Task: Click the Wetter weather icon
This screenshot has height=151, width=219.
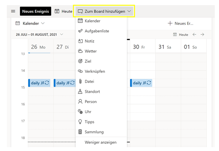Action: 81,51
